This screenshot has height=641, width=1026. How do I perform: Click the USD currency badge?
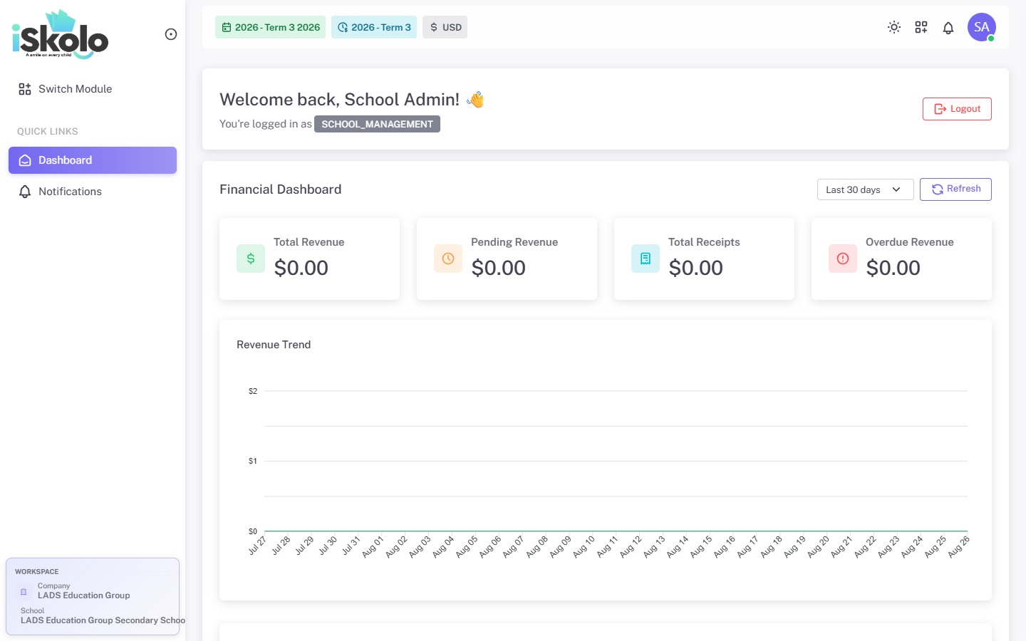pos(445,27)
